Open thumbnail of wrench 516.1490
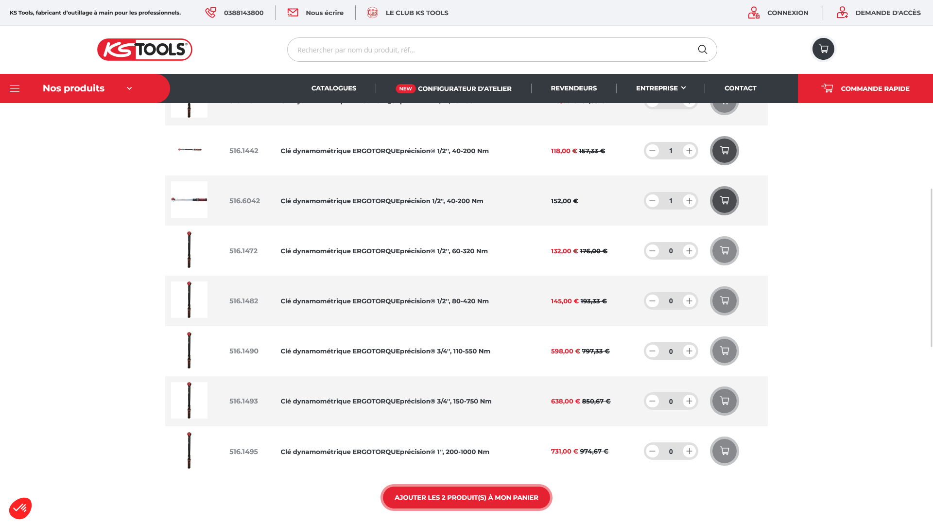This screenshot has height=525, width=933. (189, 350)
